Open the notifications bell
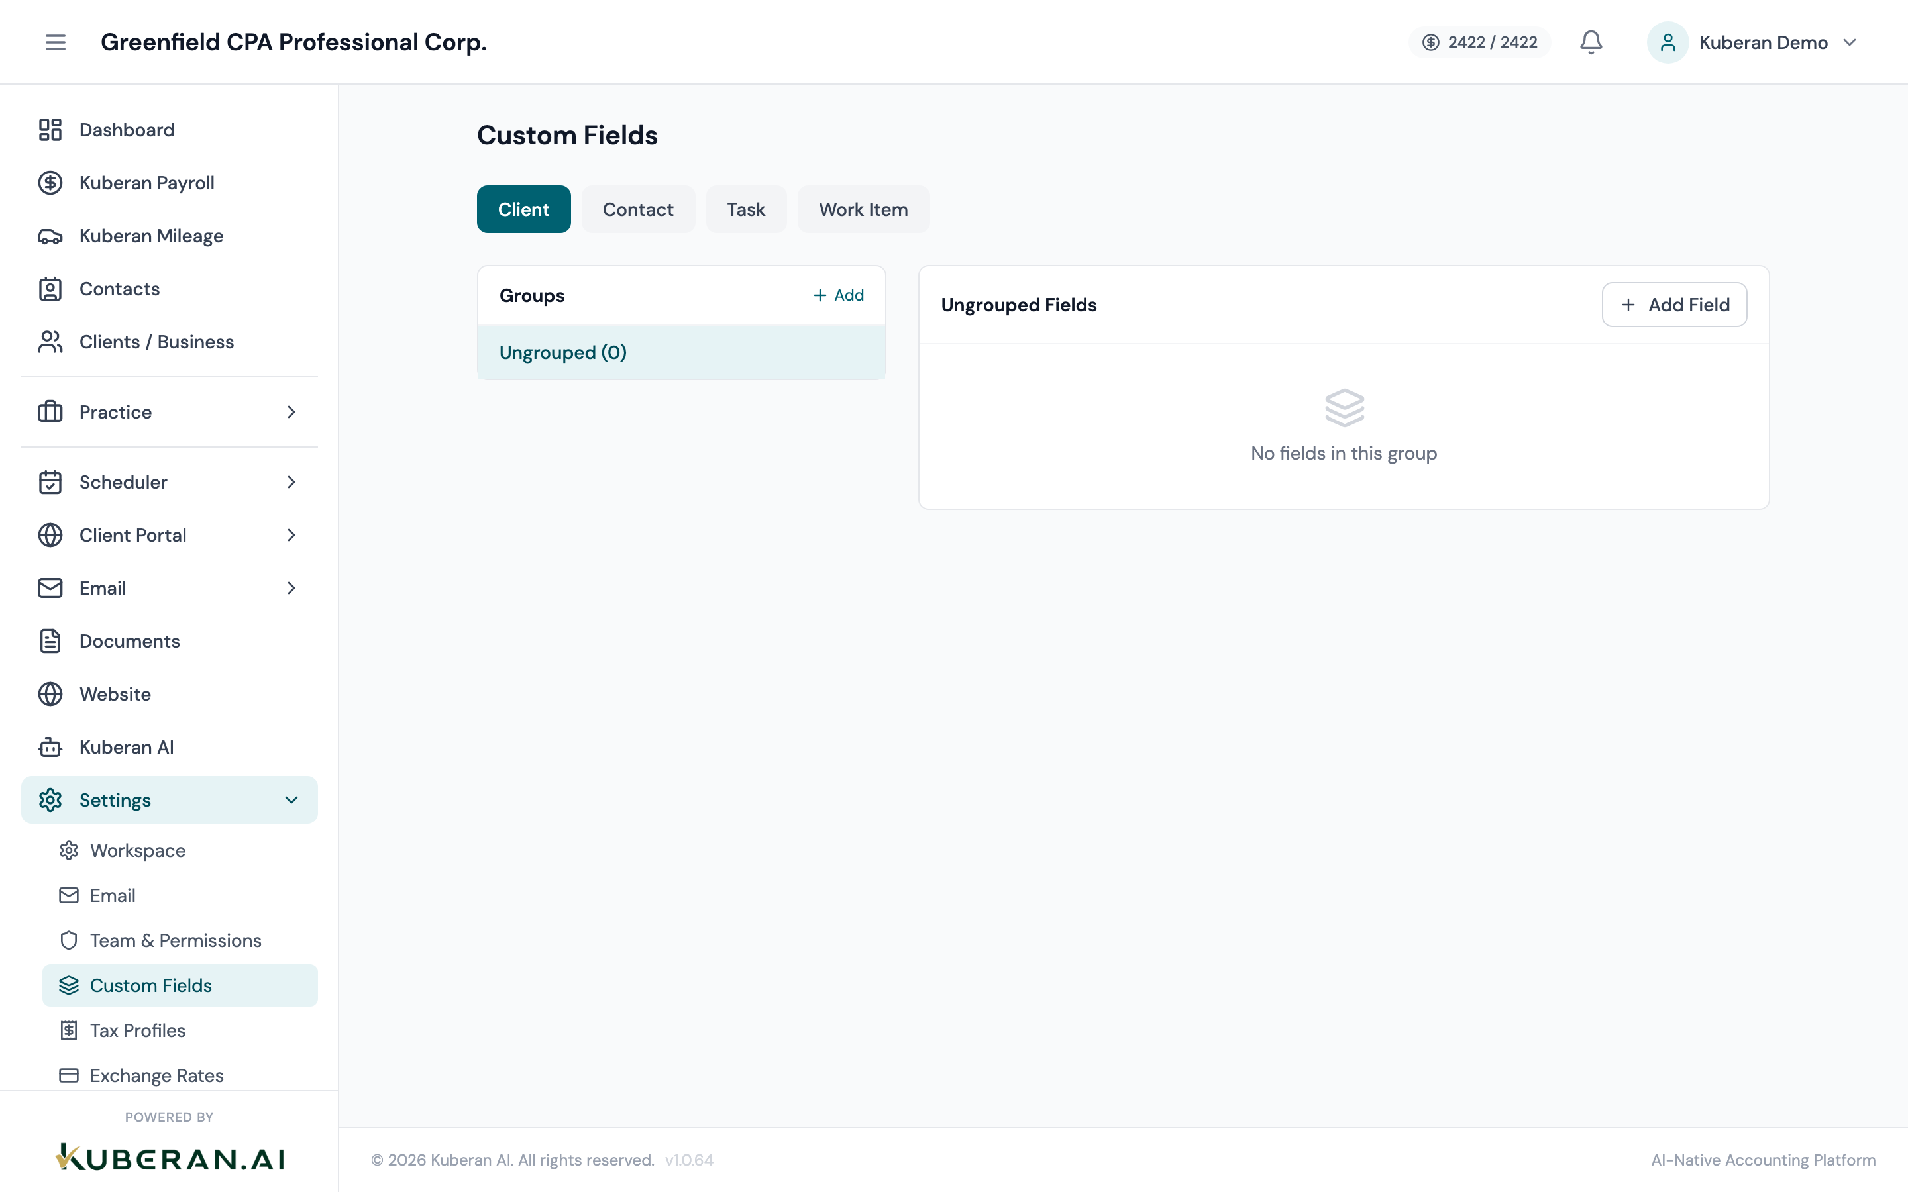Image resolution: width=1908 pixels, height=1192 pixels. pos(1591,42)
